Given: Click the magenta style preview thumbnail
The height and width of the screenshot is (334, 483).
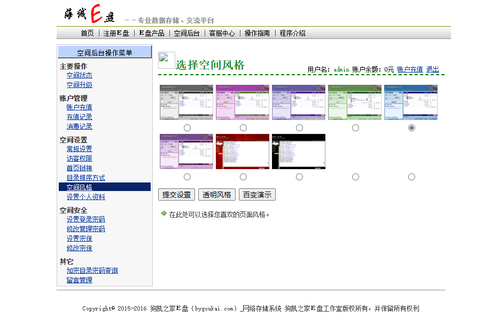Looking at the screenshot, I should coord(242,102).
